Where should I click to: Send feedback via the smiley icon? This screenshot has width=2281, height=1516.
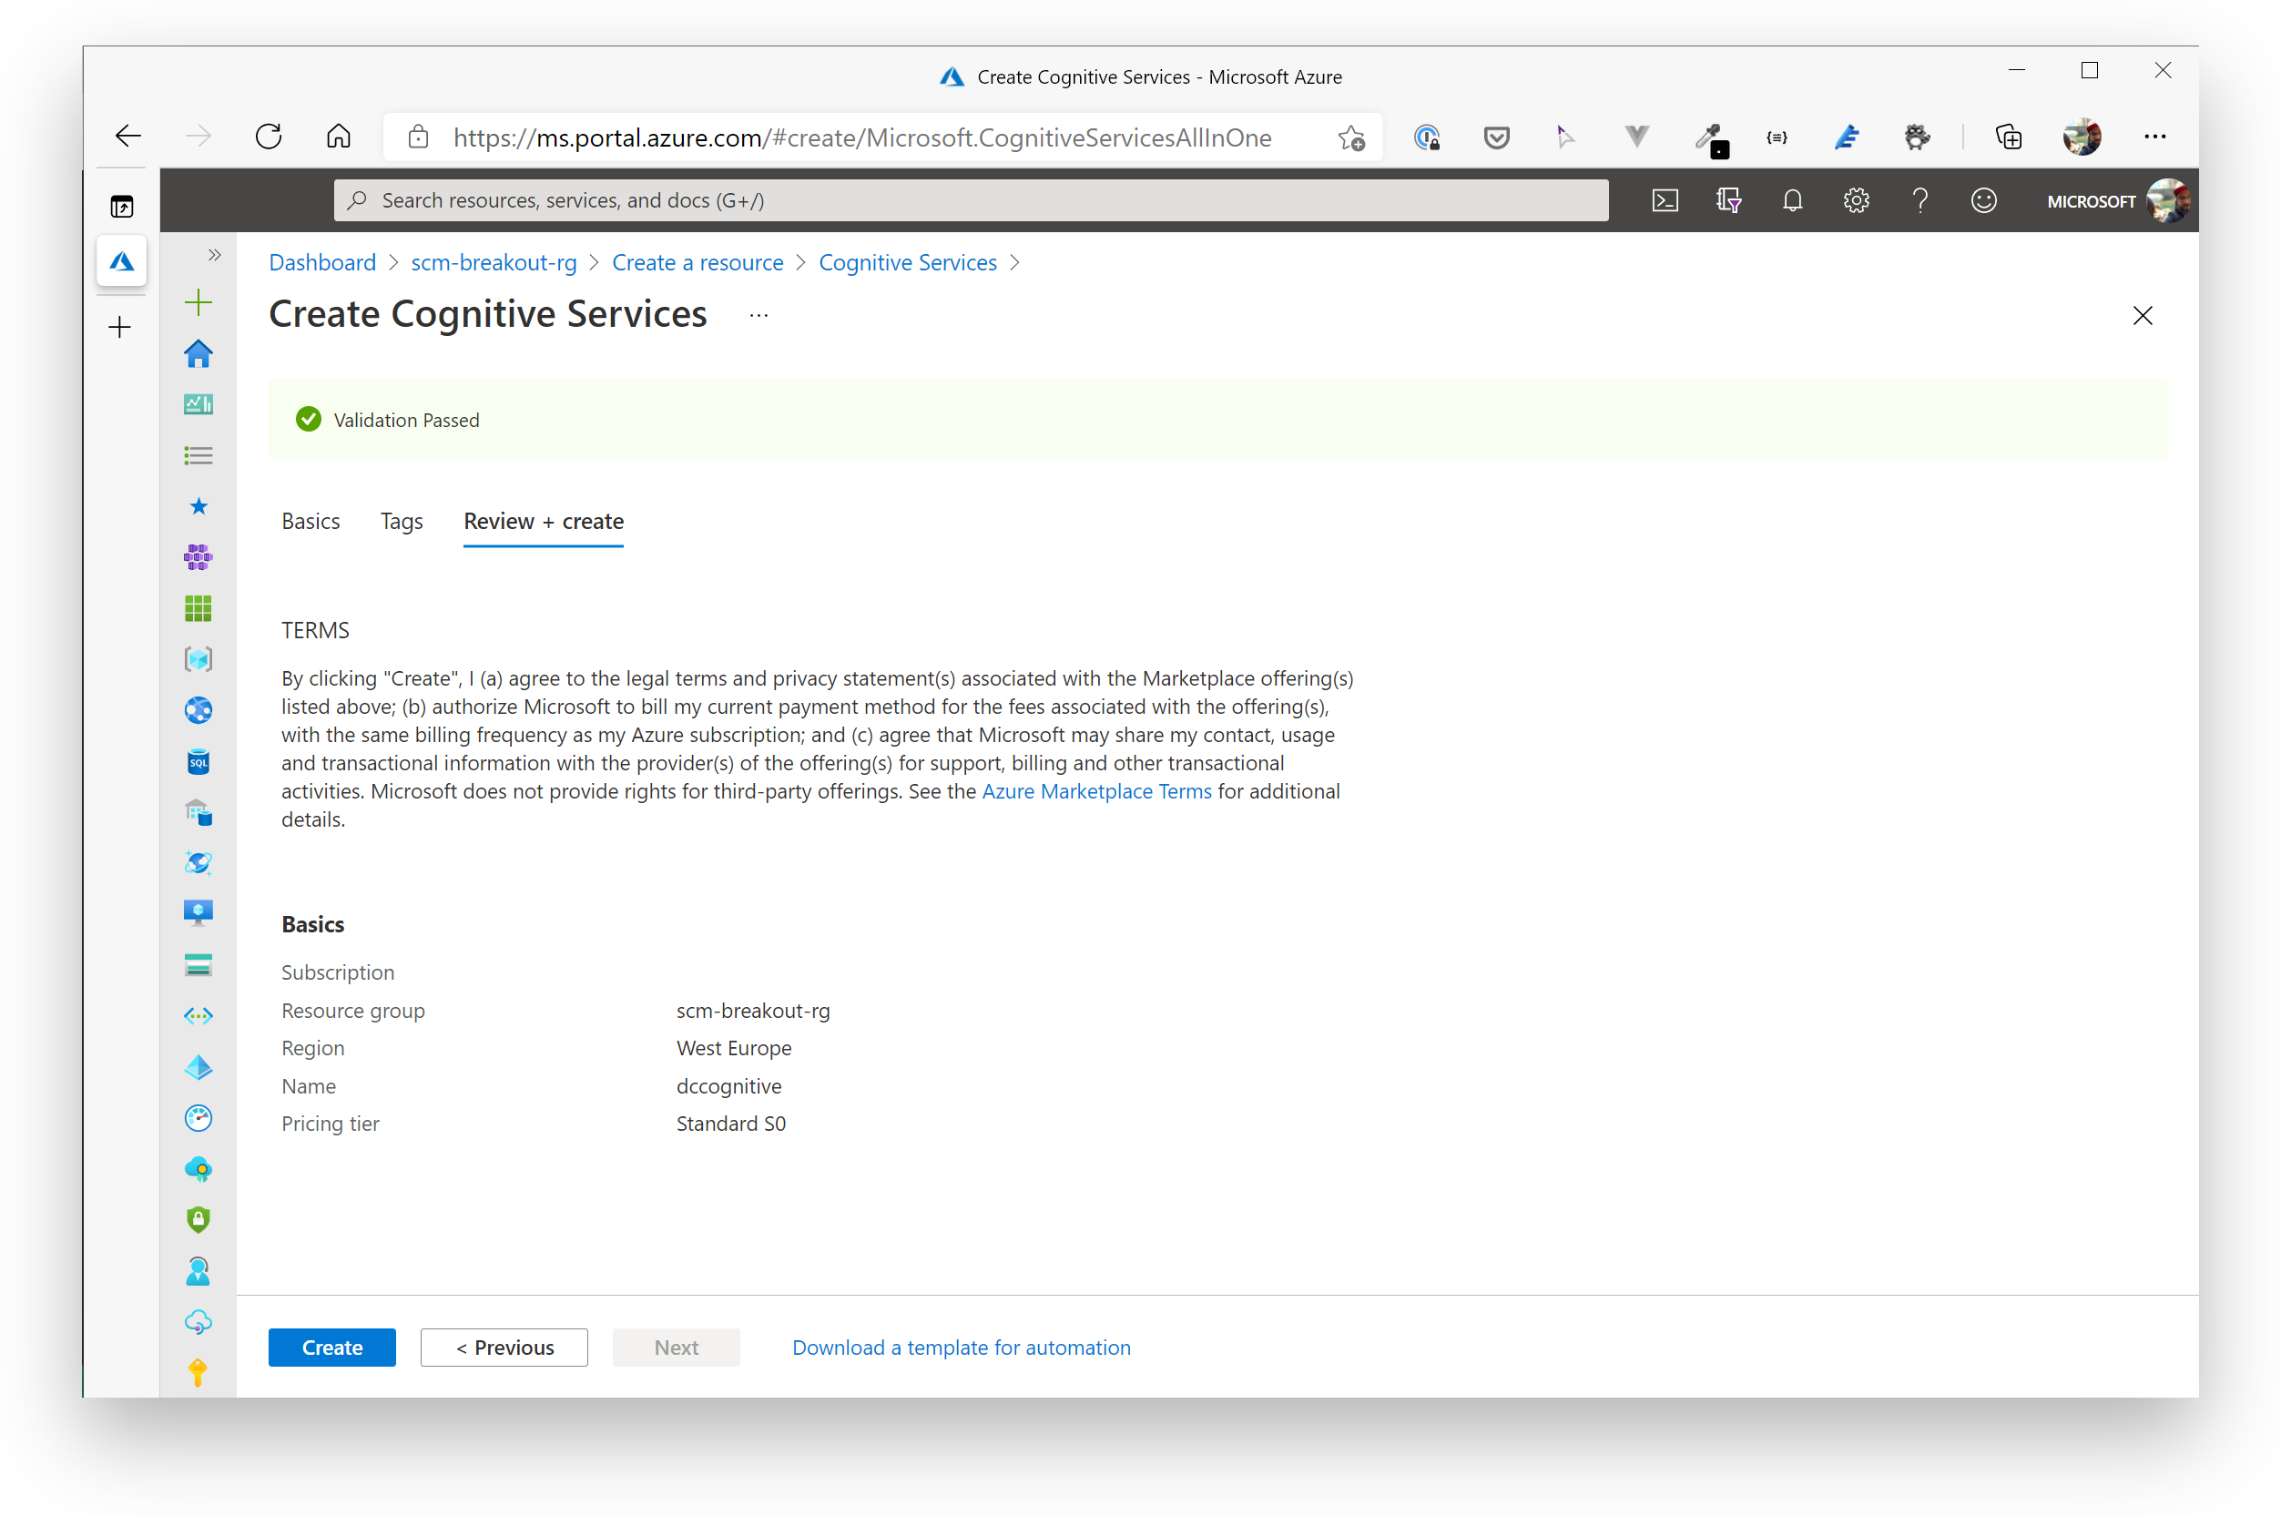pyautogui.click(x=1984, y=200)
